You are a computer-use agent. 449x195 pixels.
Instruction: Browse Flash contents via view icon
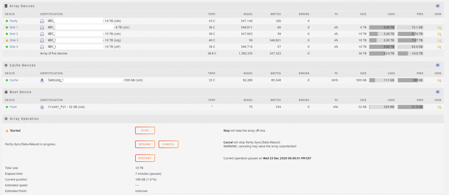(x=439, y=107)
